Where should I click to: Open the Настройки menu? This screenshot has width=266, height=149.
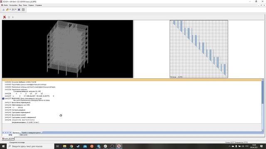[x=13, y=5]
